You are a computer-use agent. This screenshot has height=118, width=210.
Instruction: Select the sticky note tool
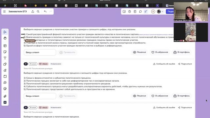tap(5, 52)
